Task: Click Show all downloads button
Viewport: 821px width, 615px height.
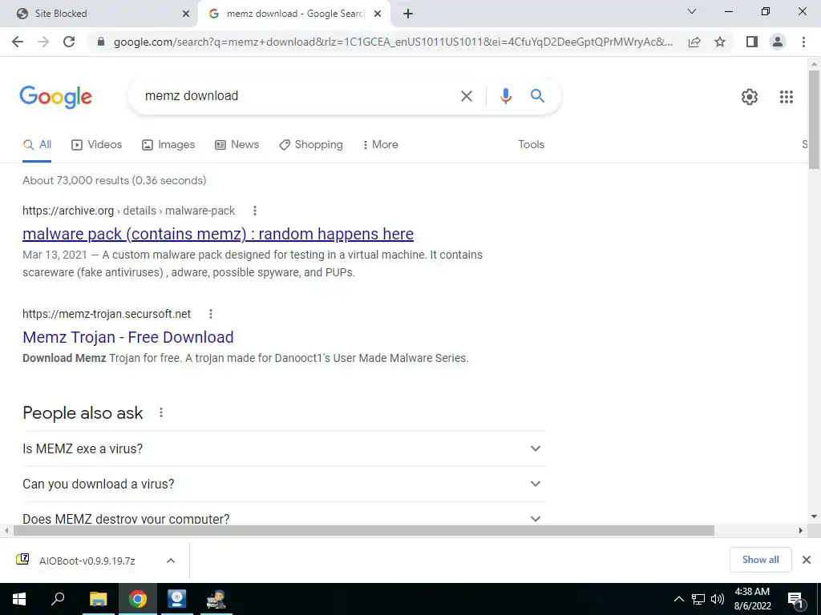Action: [x=760, y=560]
